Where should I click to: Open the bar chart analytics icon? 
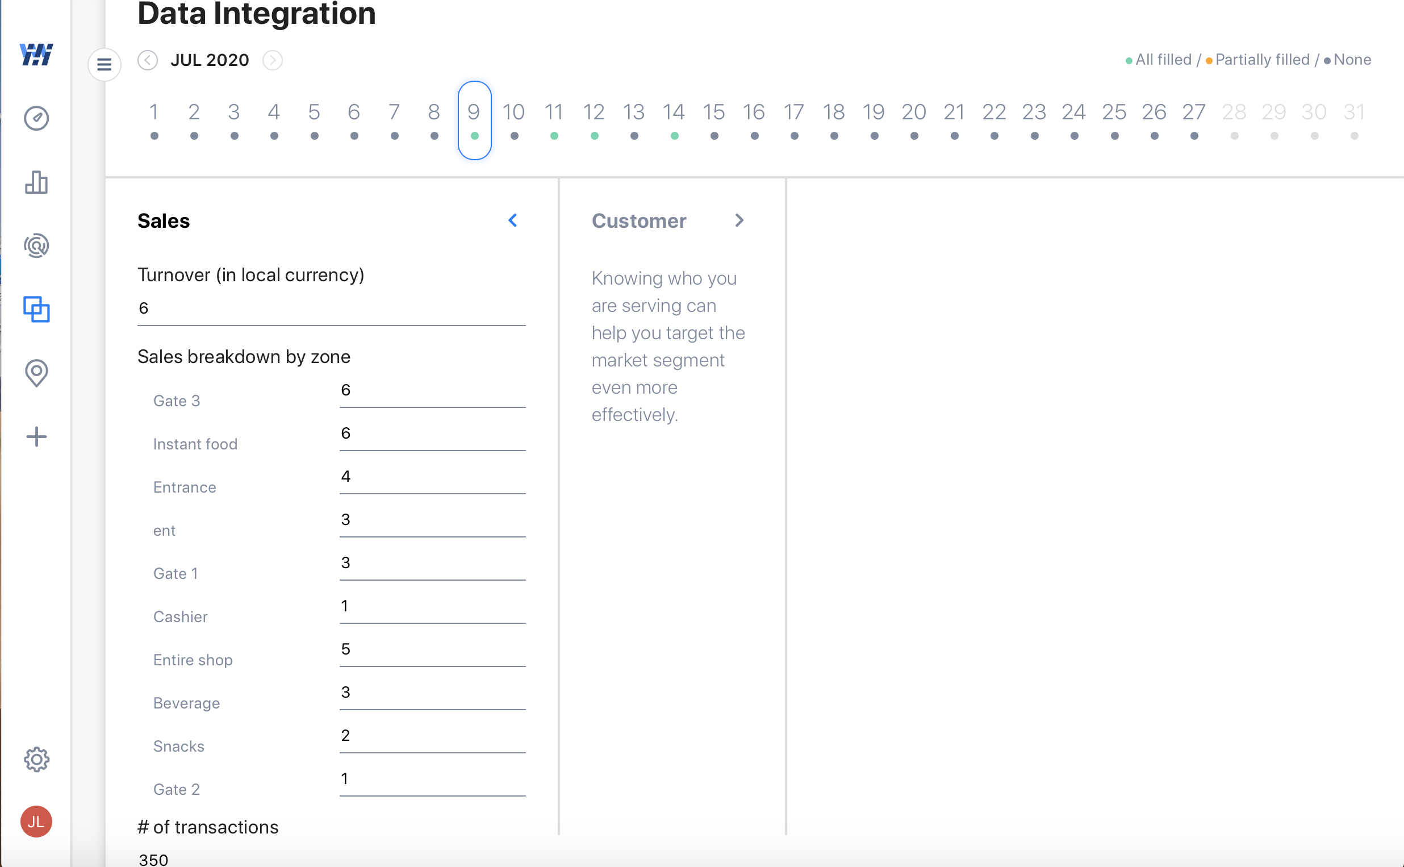point(36,182)
